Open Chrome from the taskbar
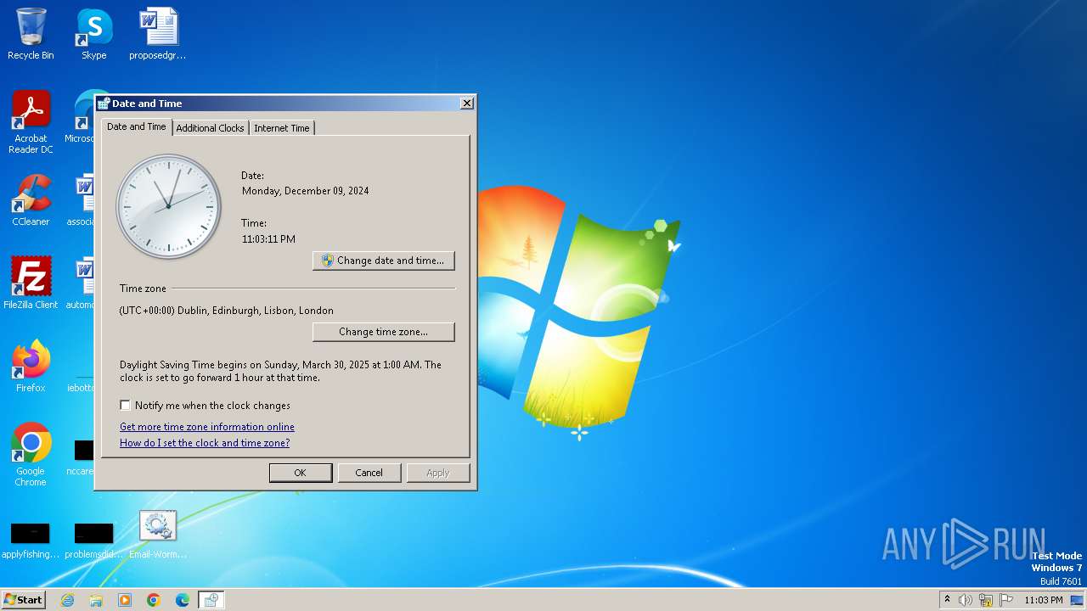Image resolution: width=1087 pixels, height=611 pixels. [154, 600]
